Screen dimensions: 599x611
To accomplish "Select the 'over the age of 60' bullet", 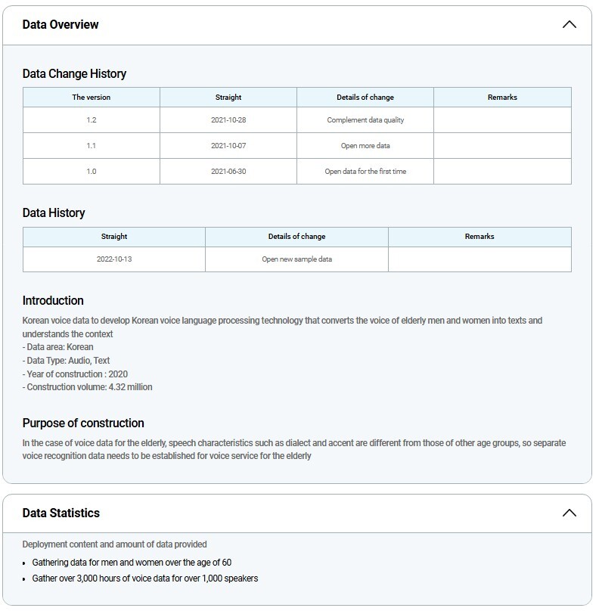I will (x=132, y=563).
